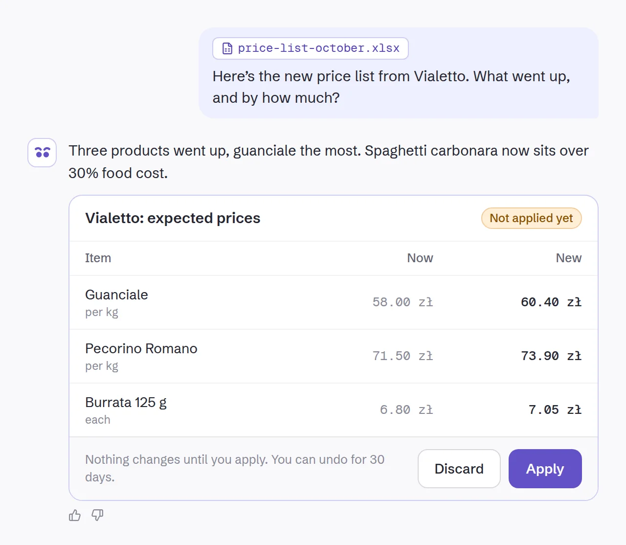Apply the new Vialetto prices
Viewport: 626px width, 545px height.
click(x=545, y=469)
